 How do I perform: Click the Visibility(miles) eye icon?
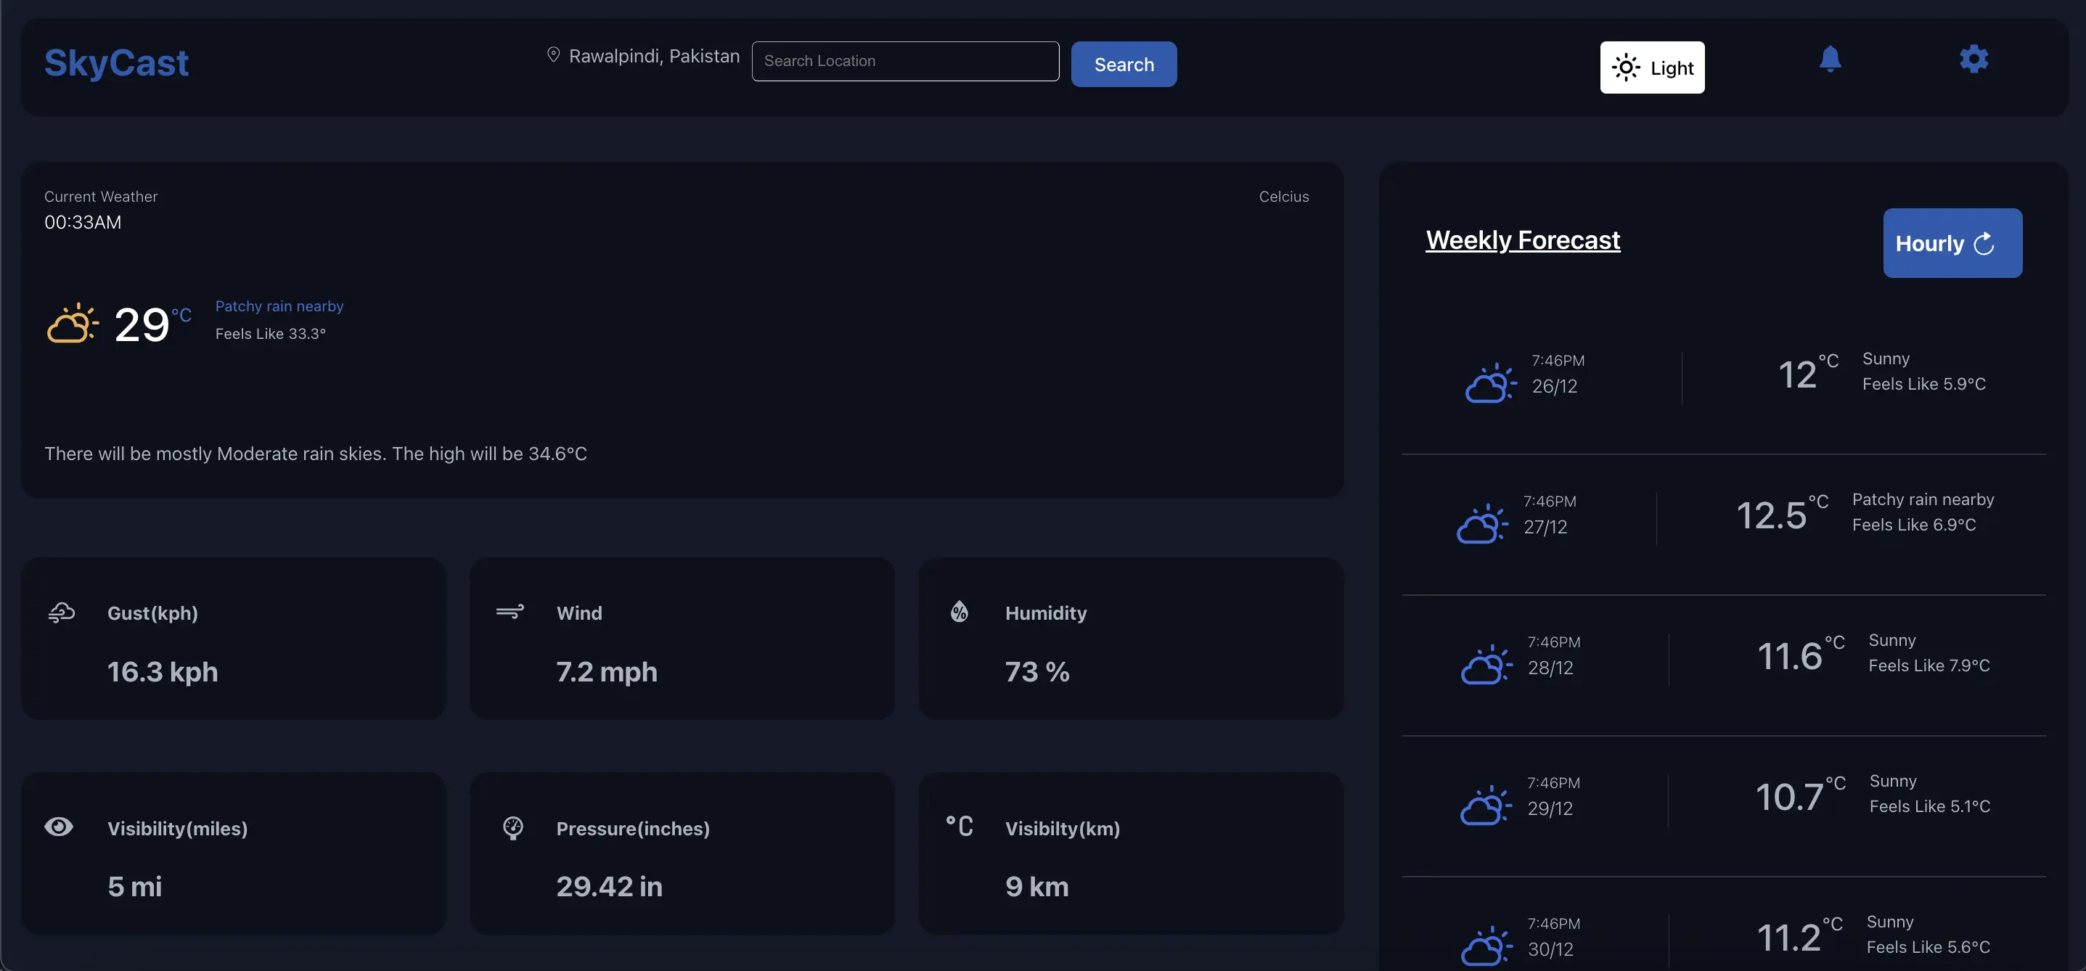tap(58, 826)
